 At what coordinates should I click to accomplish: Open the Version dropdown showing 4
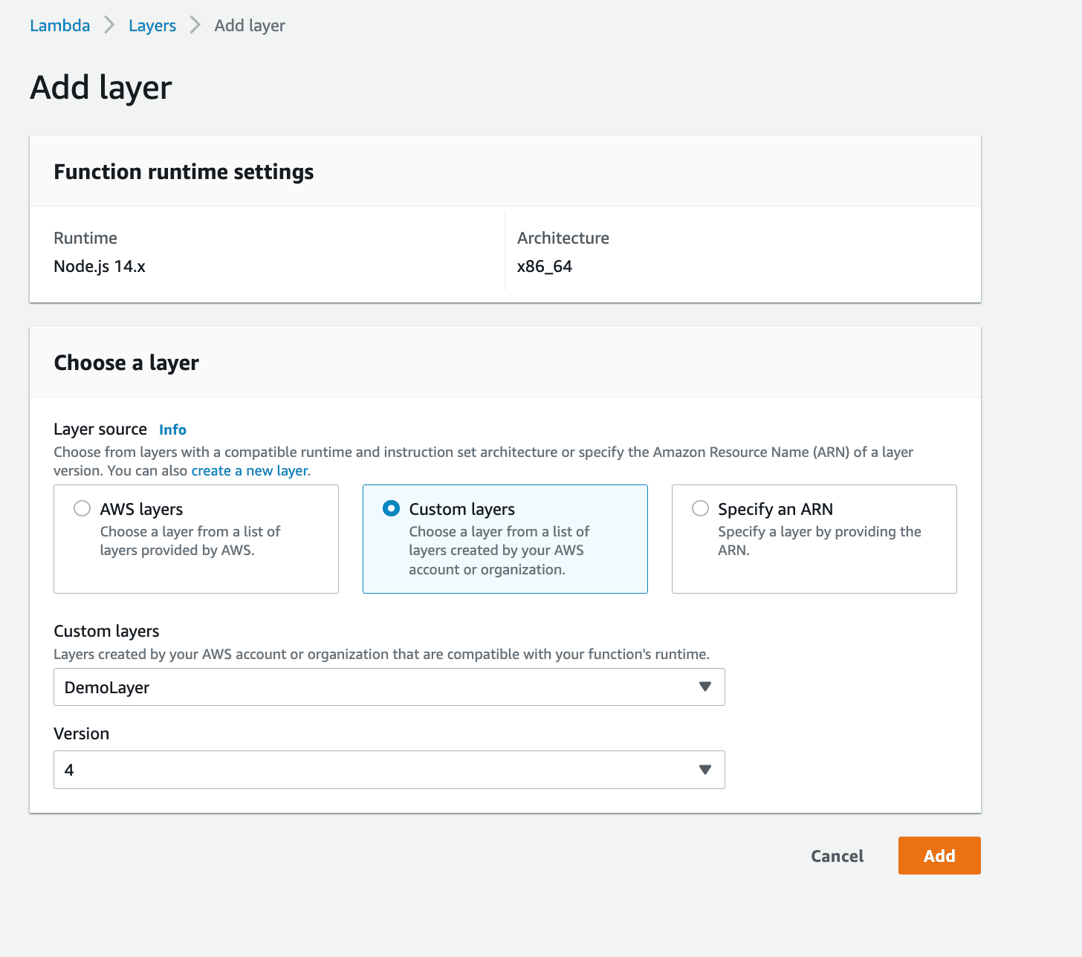click(389, 770)
